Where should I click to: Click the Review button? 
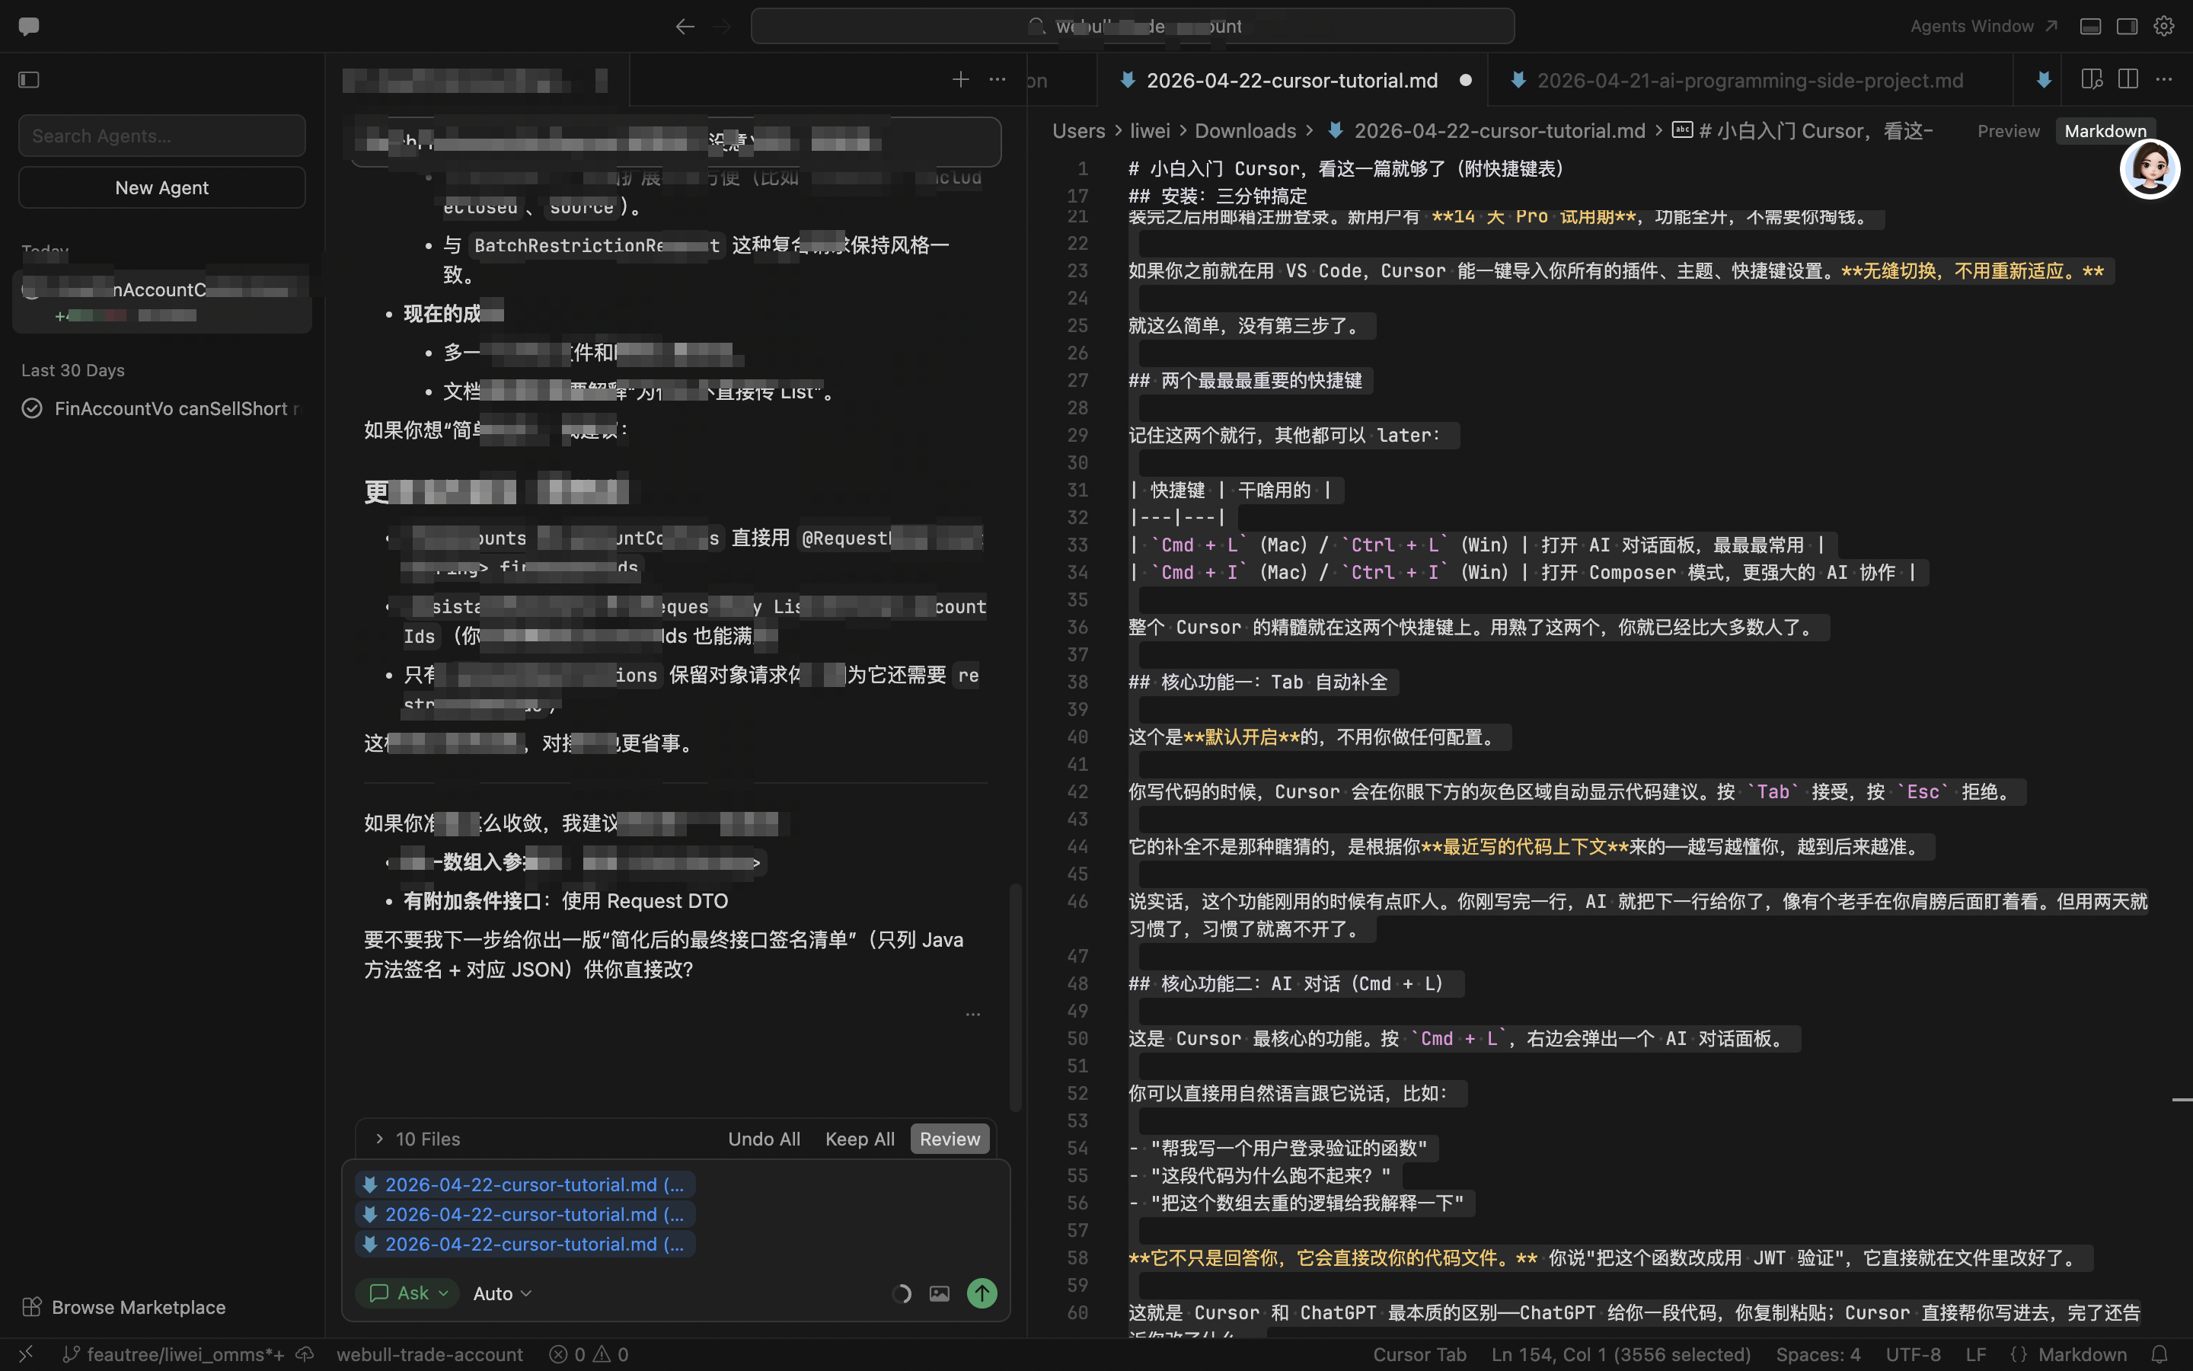(949, 1139)
